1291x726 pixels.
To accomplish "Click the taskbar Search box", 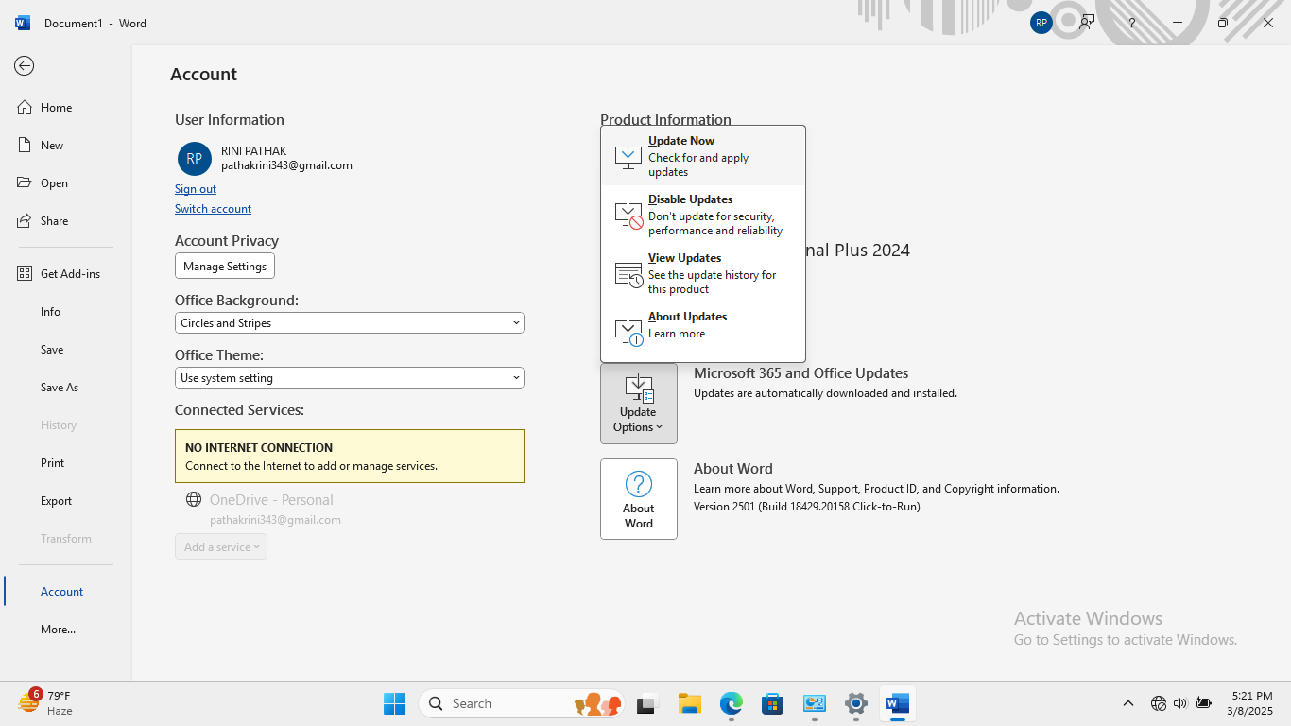I will [x=520, y=703].
